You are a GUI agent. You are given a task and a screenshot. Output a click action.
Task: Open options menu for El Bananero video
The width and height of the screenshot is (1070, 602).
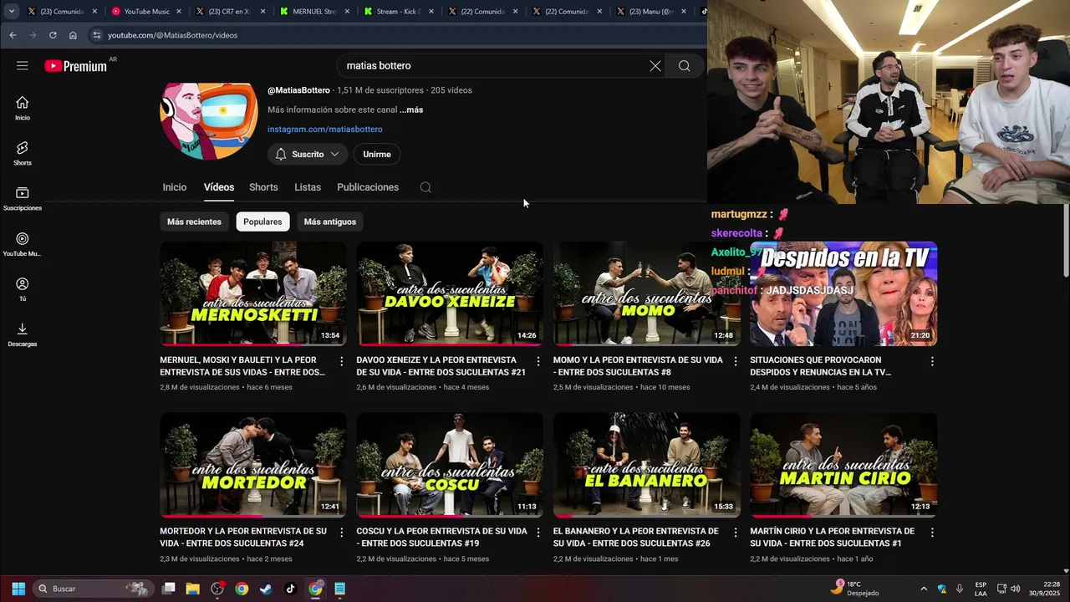pyautogui.click(x=736, y=533)
